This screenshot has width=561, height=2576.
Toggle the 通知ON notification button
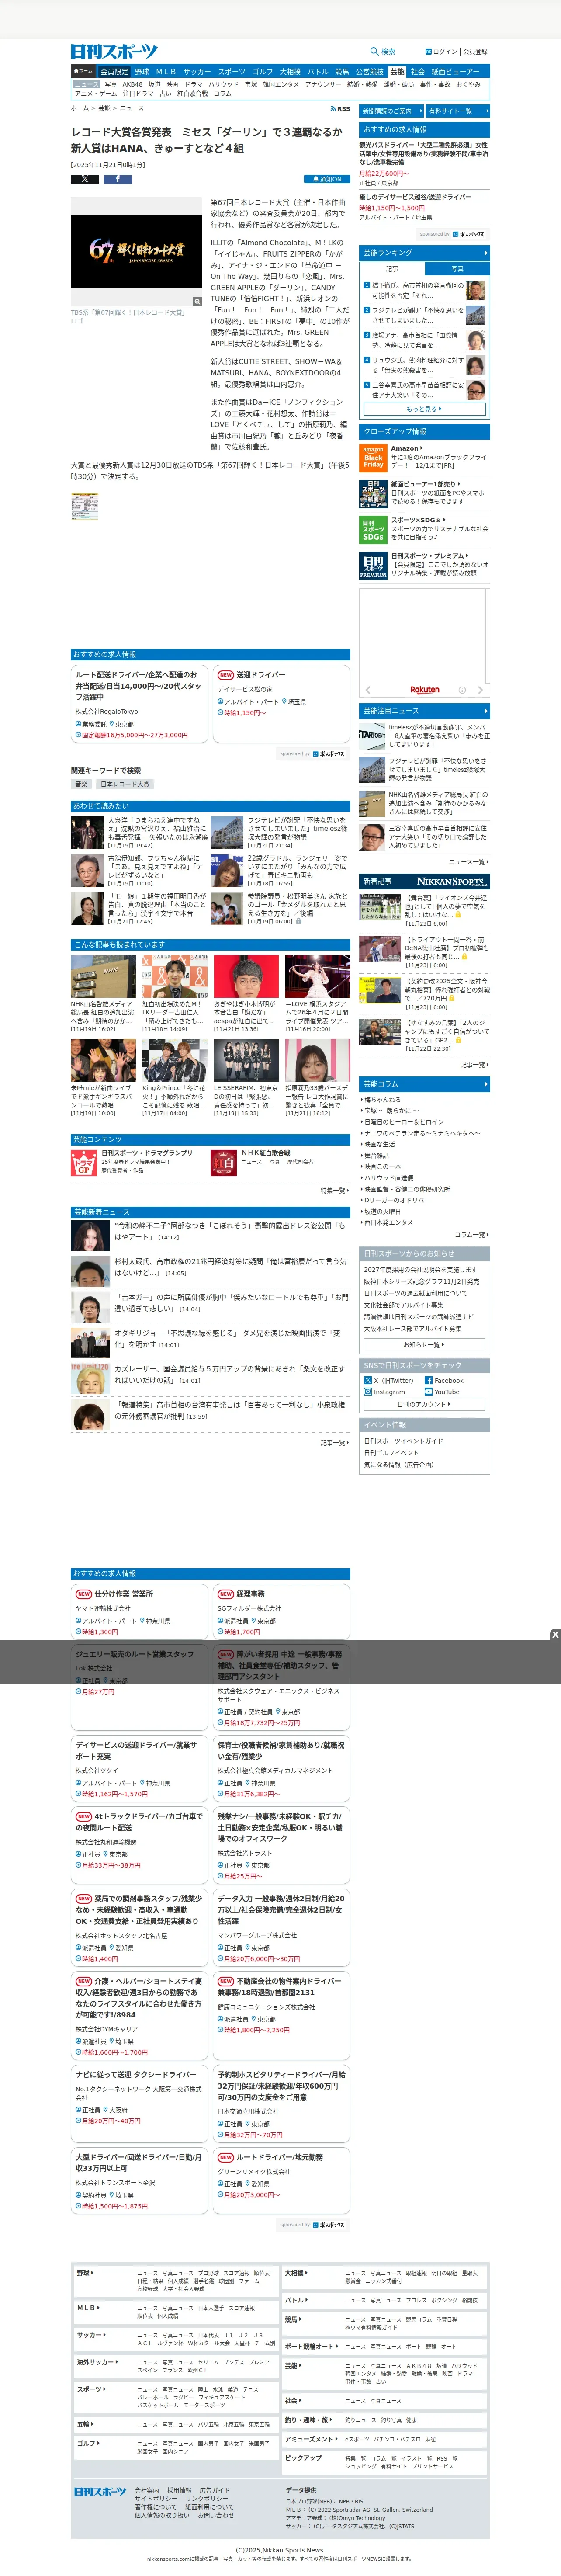coord(327,179)
